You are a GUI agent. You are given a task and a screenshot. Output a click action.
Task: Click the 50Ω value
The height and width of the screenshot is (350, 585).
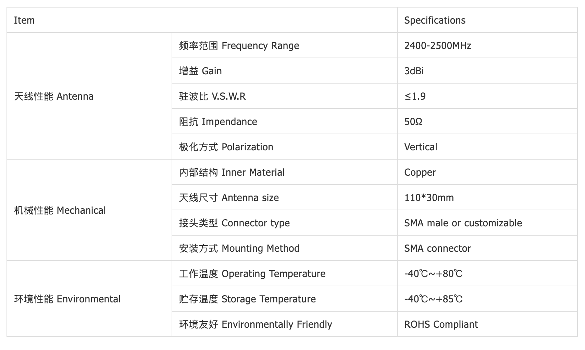(x=413, y=122)
